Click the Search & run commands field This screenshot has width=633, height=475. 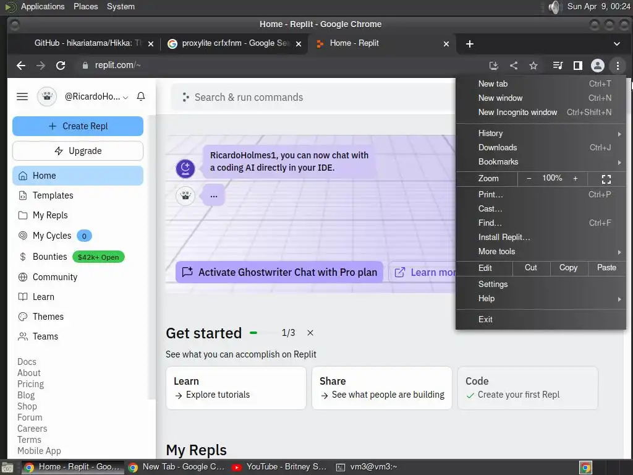(x=313, y=97)
